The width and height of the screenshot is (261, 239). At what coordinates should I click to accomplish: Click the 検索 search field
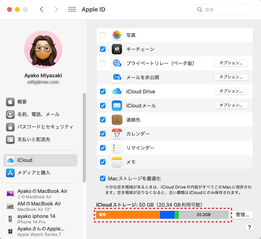point(224,10)
